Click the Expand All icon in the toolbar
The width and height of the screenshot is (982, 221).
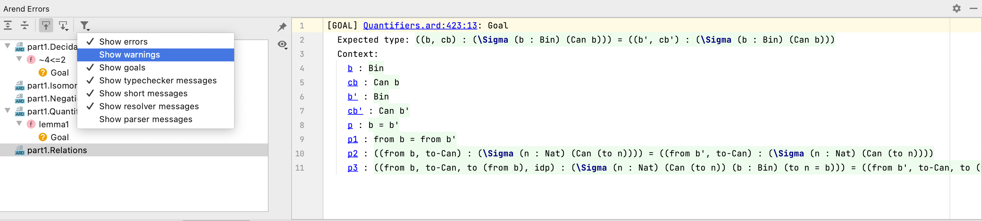8,25
